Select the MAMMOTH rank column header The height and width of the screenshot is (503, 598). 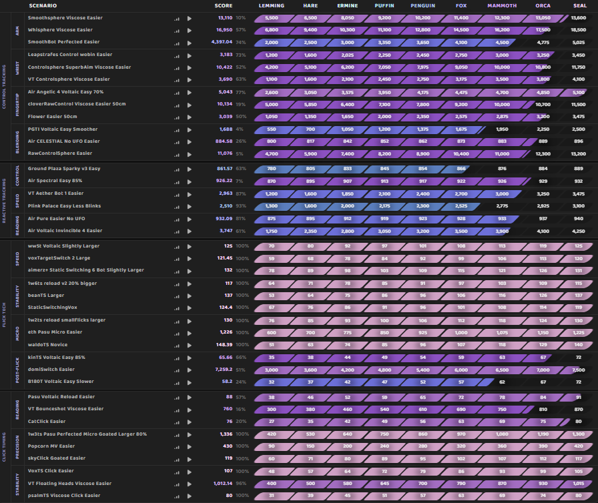tap(502, 6)
